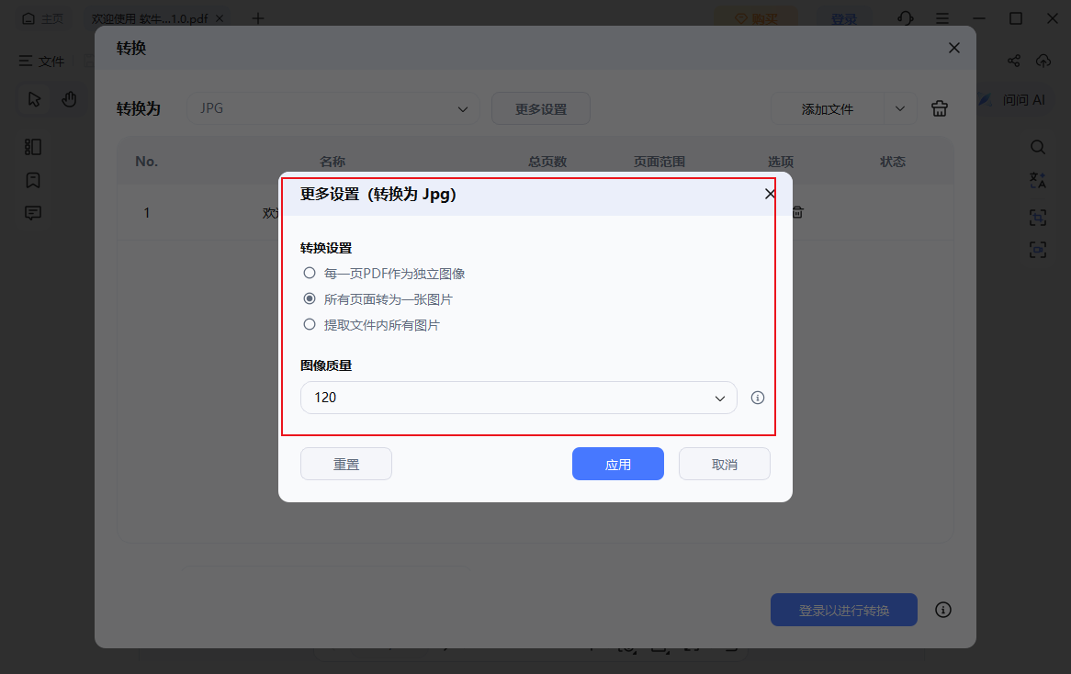Click the translate icon on right sidebar
Viewport: 1071px width, 674px height.
[x=1038, y=180]
